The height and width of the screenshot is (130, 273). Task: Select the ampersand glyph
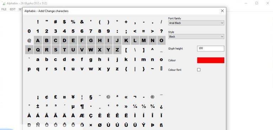pos(82,22)
